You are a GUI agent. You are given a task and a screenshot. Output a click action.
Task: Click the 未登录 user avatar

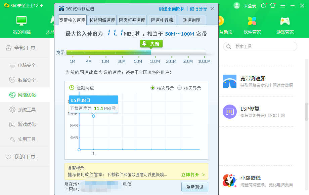[237, 6]
